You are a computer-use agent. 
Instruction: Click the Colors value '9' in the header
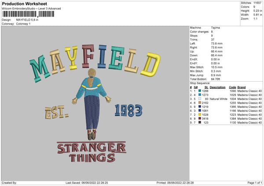tap(254, 7)
